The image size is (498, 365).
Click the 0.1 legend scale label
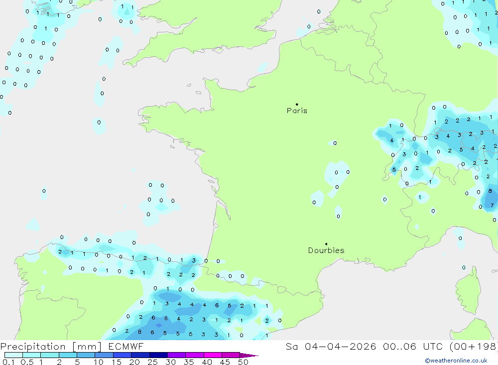pos(8,362)
